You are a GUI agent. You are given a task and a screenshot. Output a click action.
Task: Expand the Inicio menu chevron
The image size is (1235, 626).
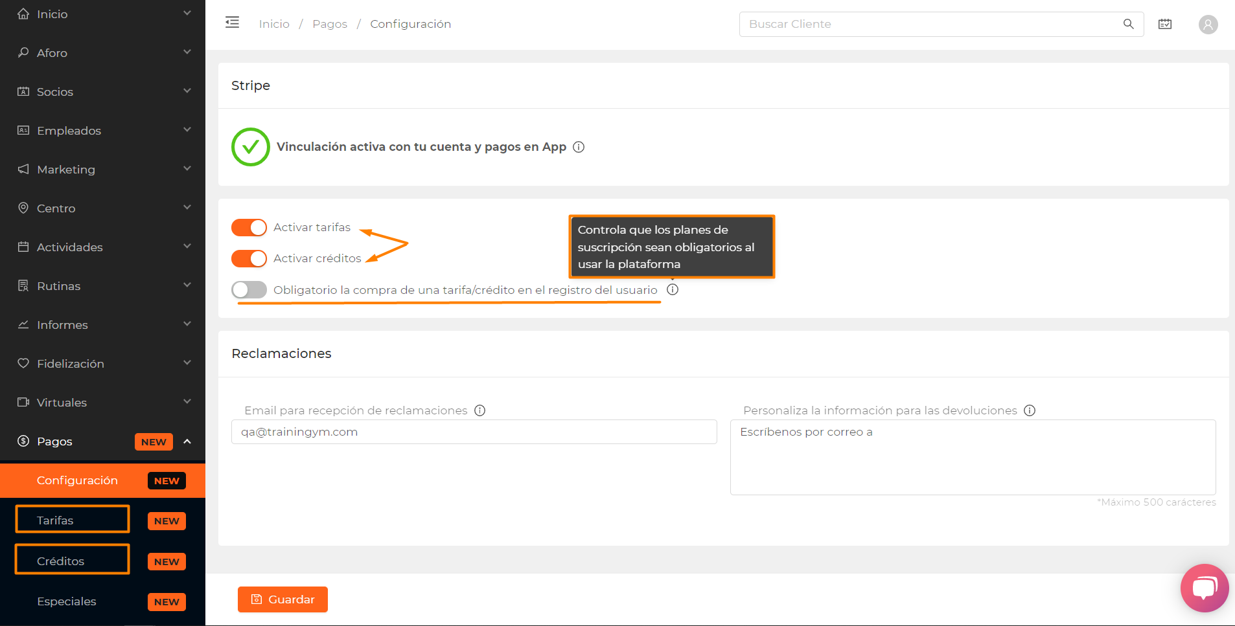click(x=187, y=13)
